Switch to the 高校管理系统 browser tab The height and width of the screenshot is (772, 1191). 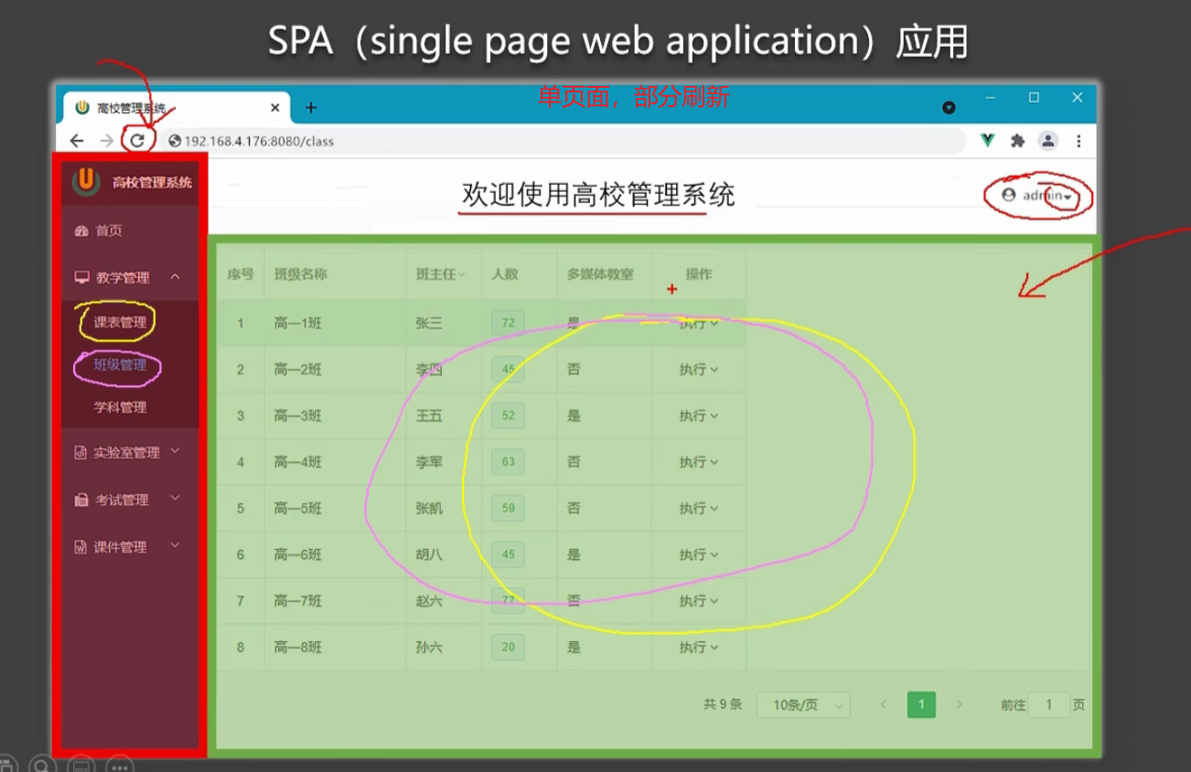tap(177, 108)
